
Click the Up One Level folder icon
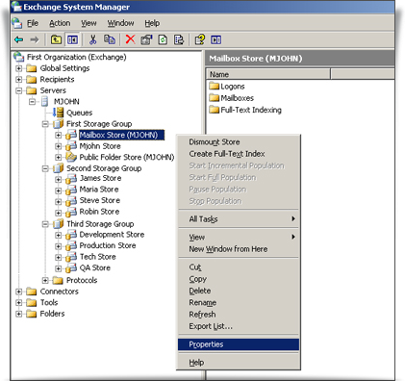point(57,39)
